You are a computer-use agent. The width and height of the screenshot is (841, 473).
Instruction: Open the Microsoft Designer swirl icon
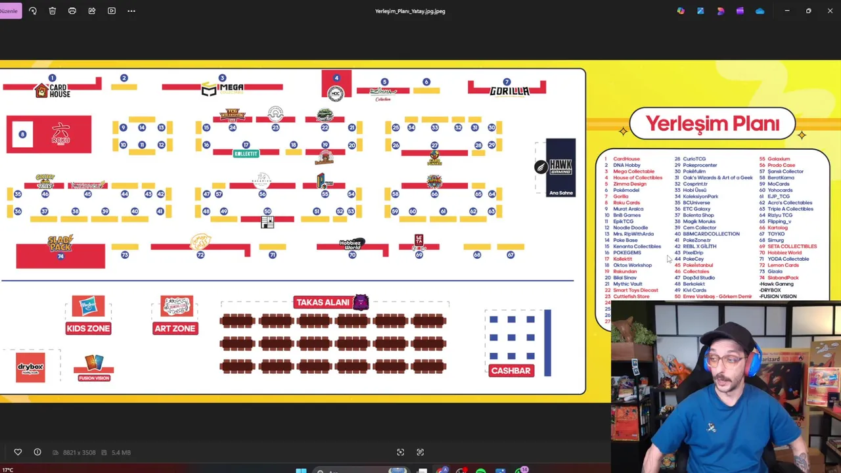tap(720, 11)
